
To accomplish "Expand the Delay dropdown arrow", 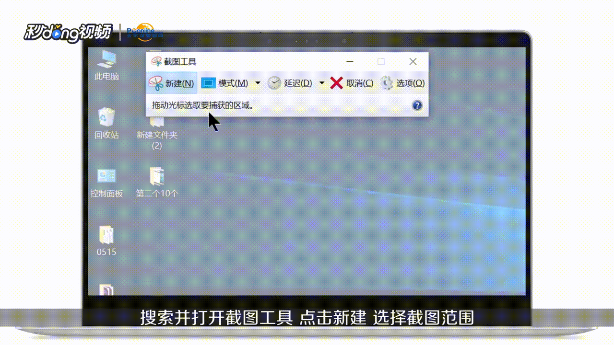I will pos(321,83).
